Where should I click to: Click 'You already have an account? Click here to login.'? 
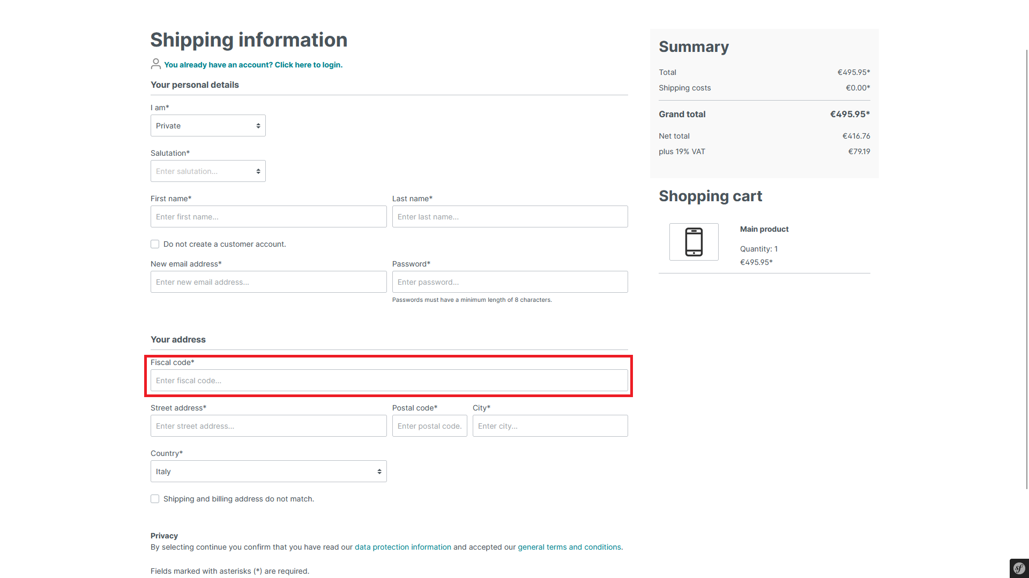(253, 64)
